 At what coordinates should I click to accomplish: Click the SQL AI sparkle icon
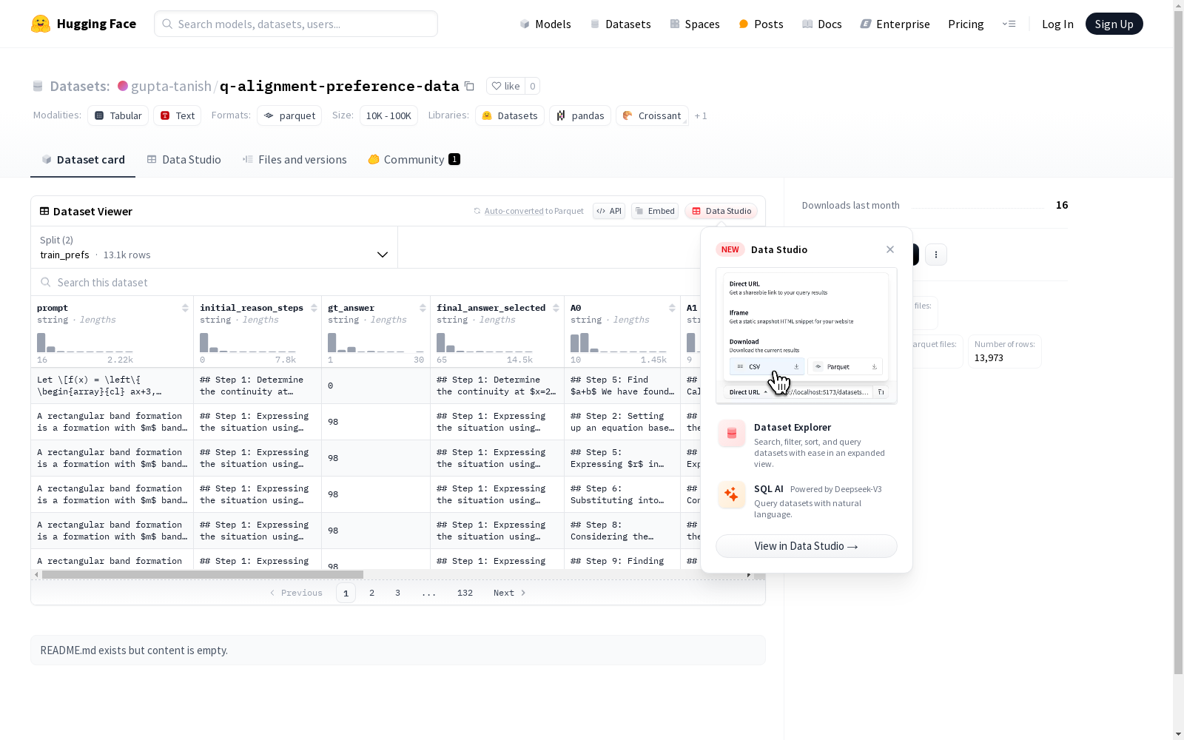pos(732,494)
